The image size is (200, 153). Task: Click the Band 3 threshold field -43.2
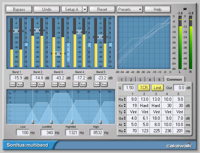pyautogui.click(x=59, y=78)
